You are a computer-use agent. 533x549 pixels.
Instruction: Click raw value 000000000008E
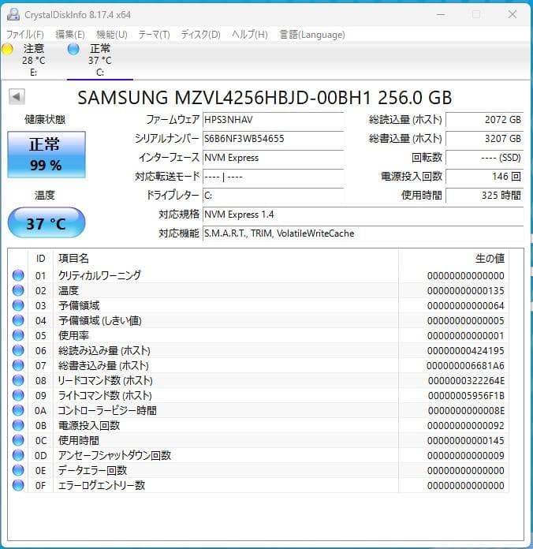466,410
